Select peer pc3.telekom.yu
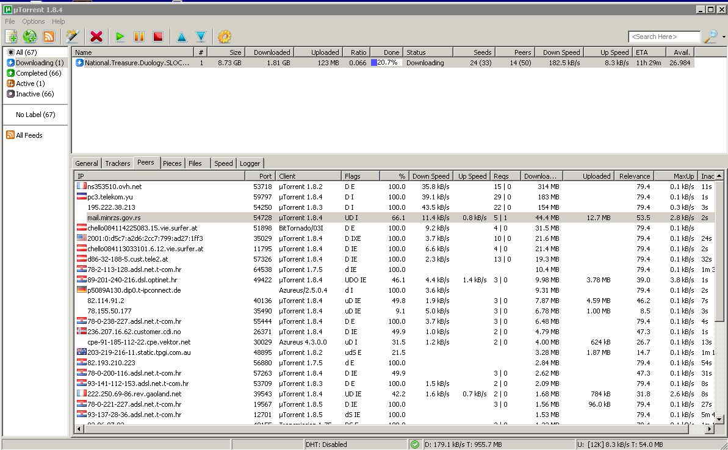The image size is (728, 450). (395, 197)
